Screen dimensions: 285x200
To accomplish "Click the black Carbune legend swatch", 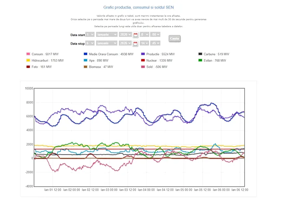I will 200,54.
